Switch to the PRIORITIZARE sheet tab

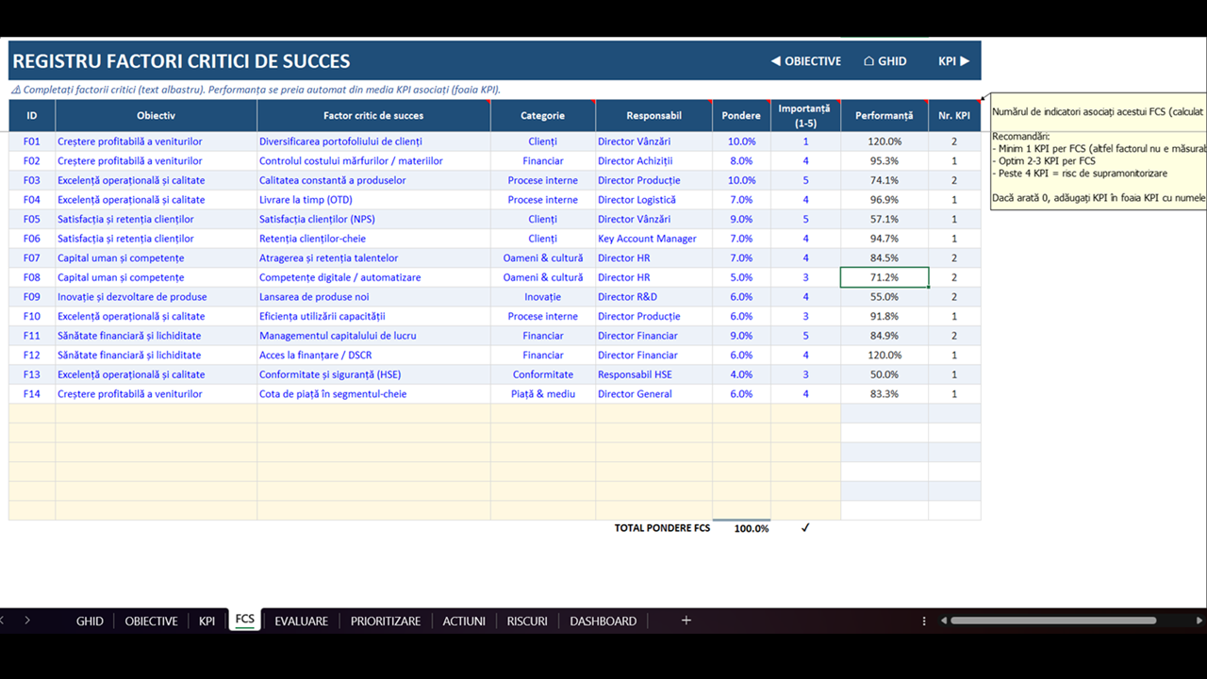(x=386, y=621)
